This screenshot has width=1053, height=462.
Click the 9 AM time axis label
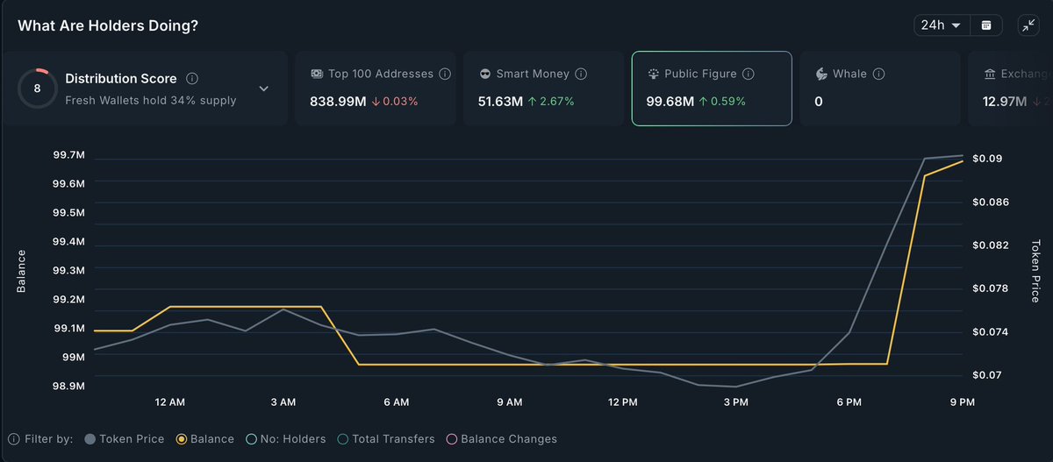point(509,402)
